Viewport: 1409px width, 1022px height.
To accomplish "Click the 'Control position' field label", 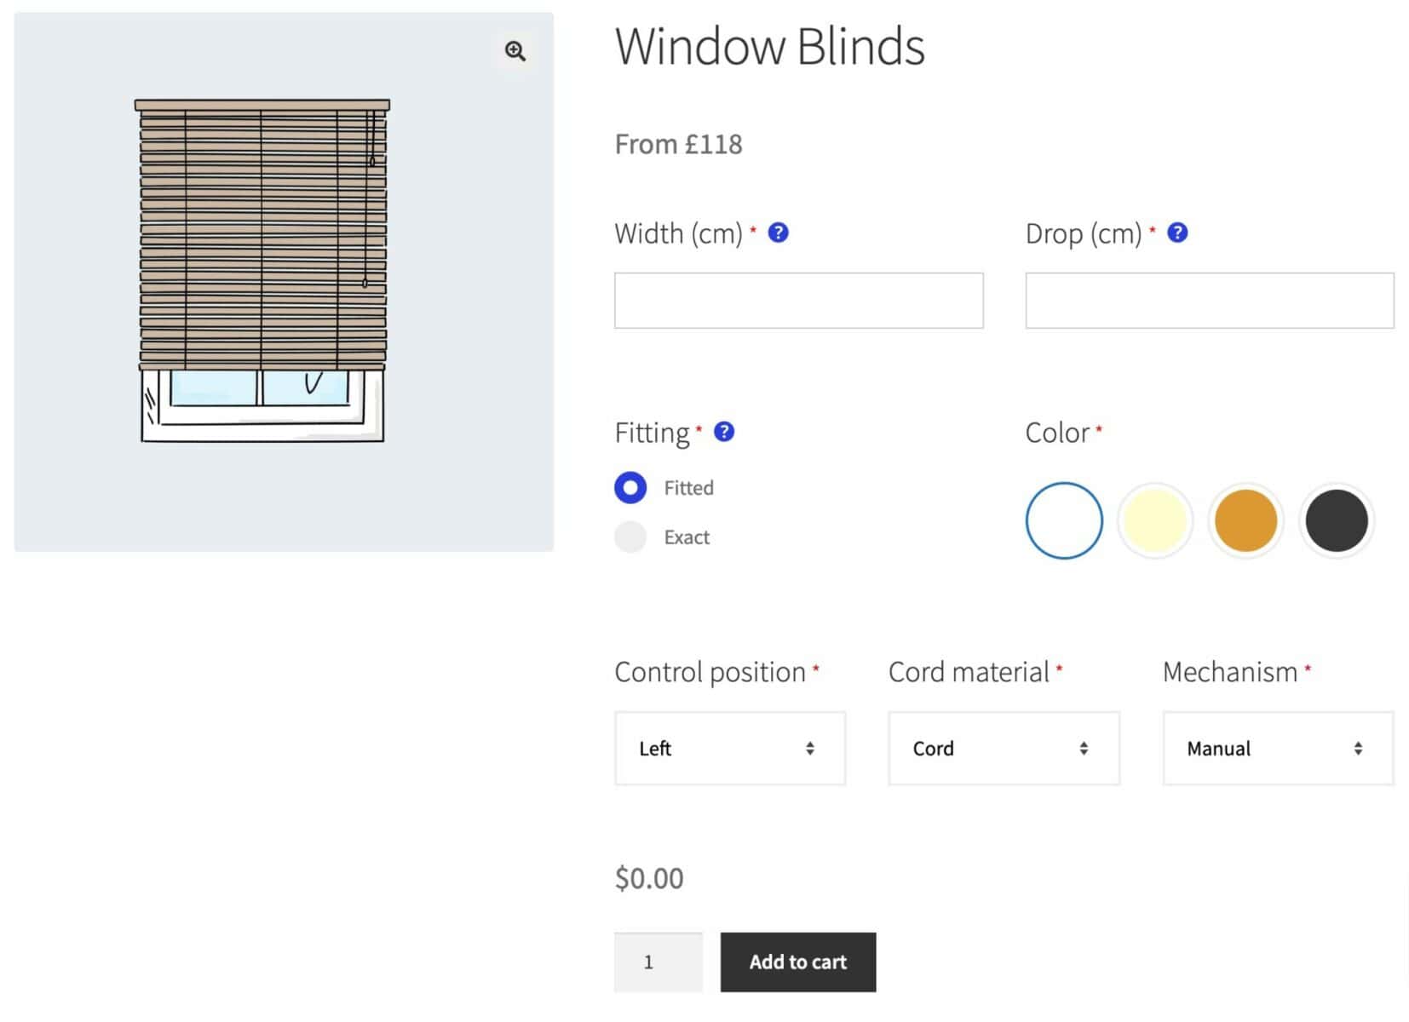I will point(710,672).
